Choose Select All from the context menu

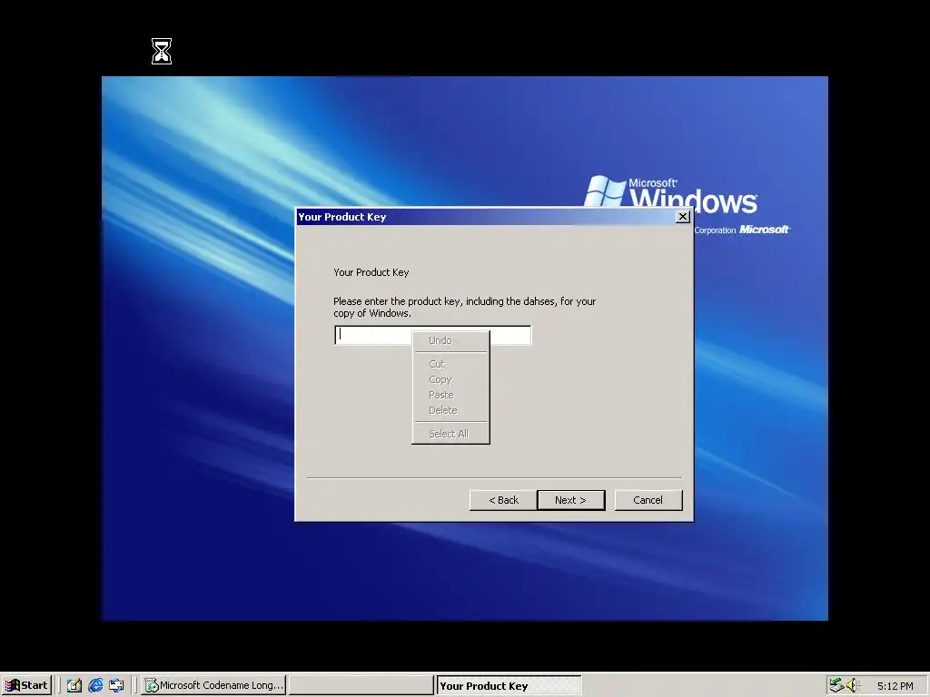coord(450,434)
